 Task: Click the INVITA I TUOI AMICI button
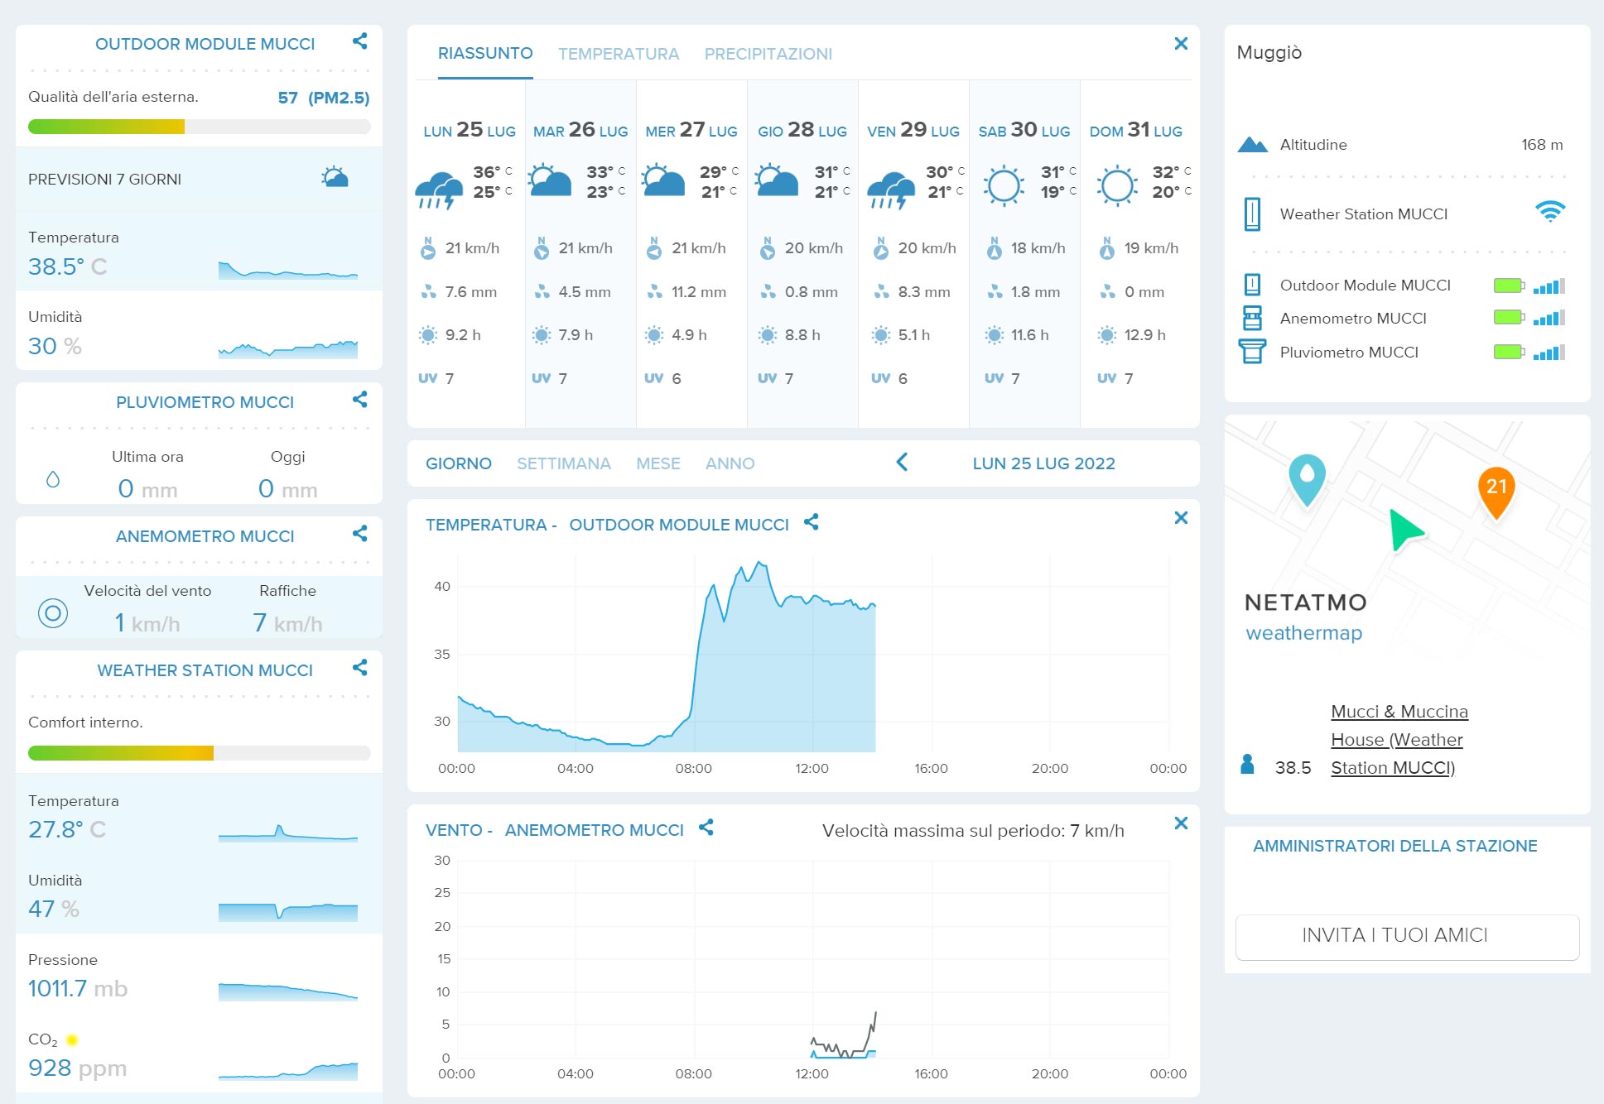tap(1408, 936)
